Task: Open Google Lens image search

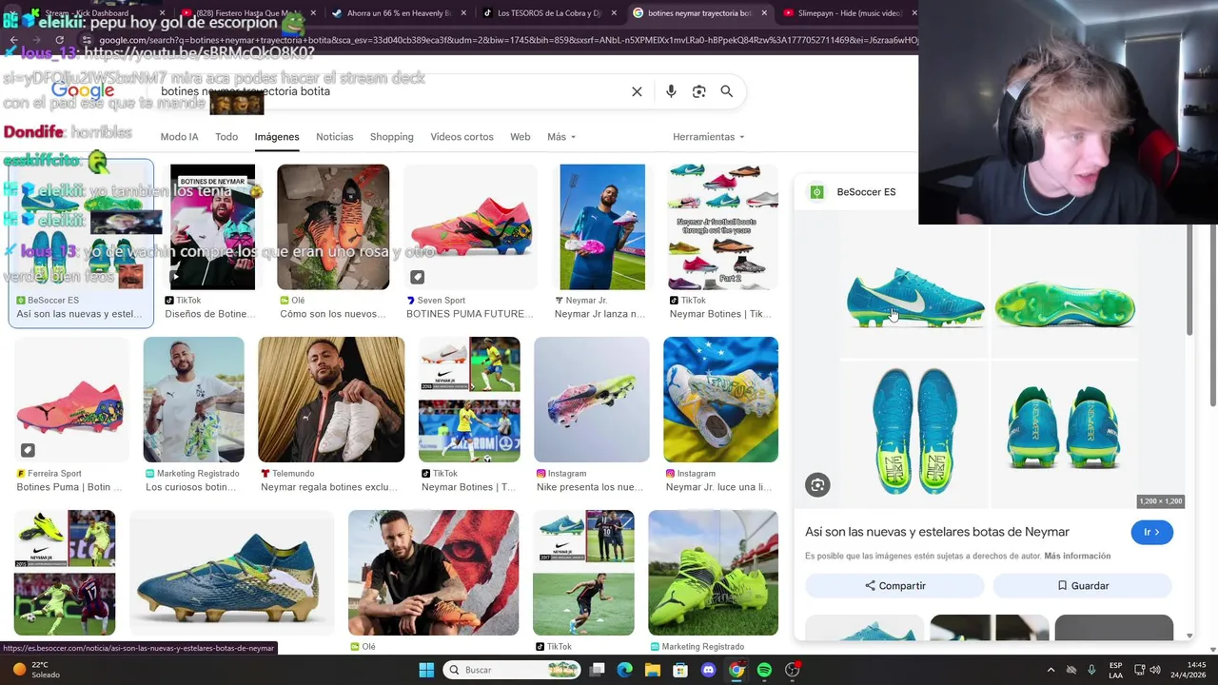Action: click(x=699, y=91)
